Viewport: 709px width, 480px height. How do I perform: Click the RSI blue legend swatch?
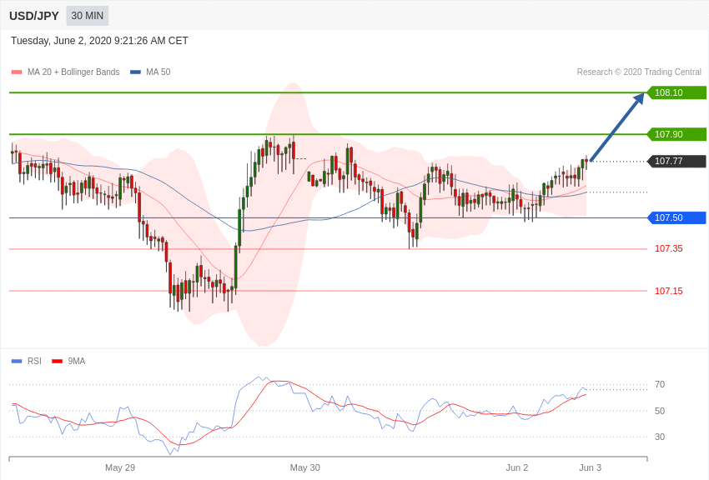click(17, 361)
